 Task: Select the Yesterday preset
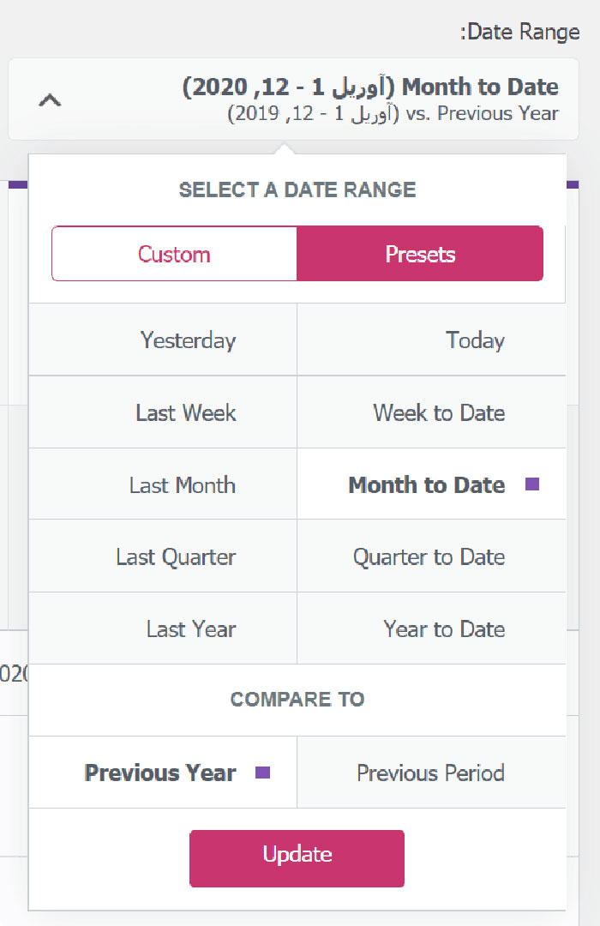pyautogui.click(x=163, y=340)
